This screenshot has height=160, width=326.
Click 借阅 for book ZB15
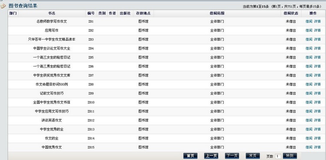309,147
